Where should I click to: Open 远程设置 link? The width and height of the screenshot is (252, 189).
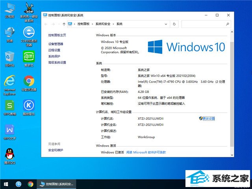point(54,50)
